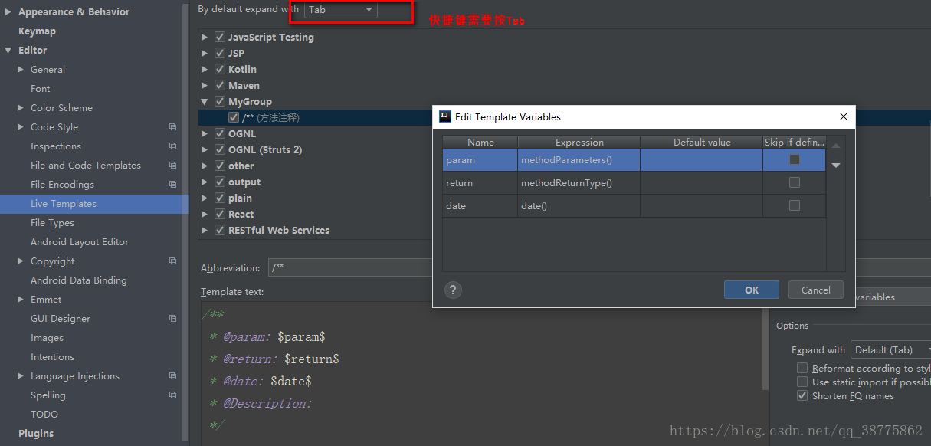Click the per-project icon next to Code Style

click(172, 127)
